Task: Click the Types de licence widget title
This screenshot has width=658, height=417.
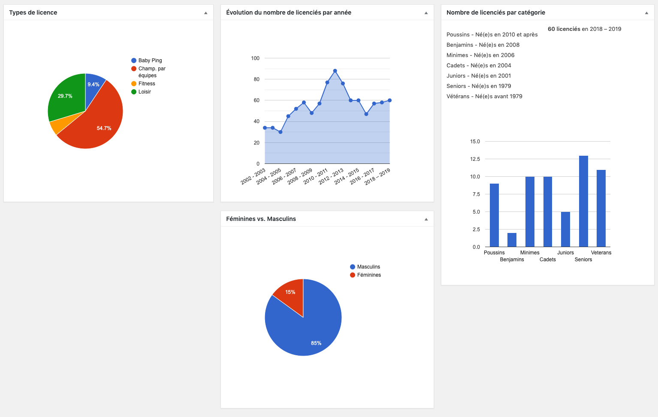Action: pos(33,12)
